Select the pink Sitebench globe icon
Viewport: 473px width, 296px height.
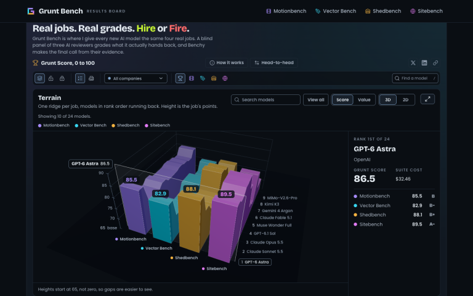pos(225,78)
